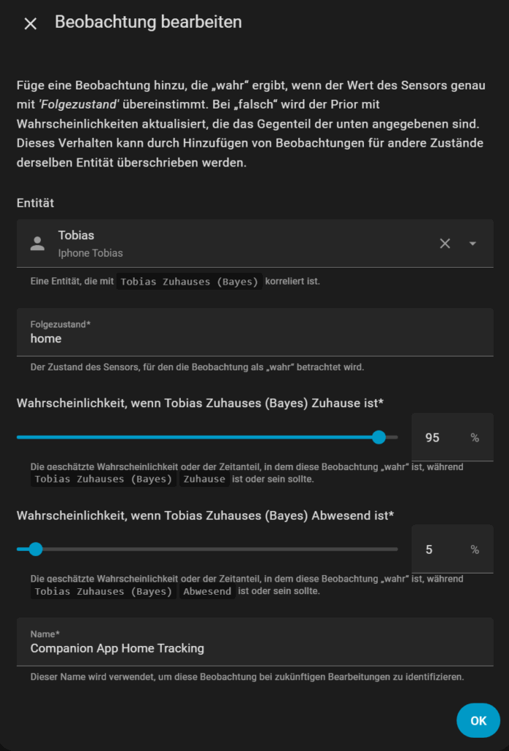Clear the selected Tobias entity
The height and width of the screenshot is (751, 509).
(445, 243)
